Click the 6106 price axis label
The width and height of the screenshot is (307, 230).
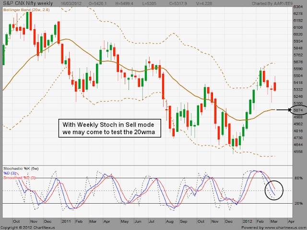coord(298,28)
